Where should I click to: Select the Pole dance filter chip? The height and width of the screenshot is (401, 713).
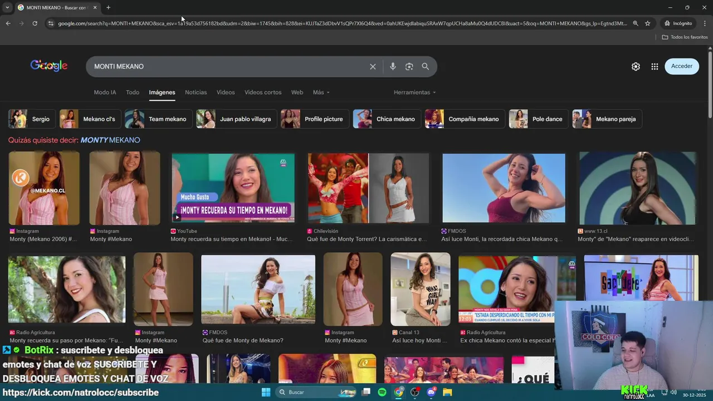(x=538, y=119)
